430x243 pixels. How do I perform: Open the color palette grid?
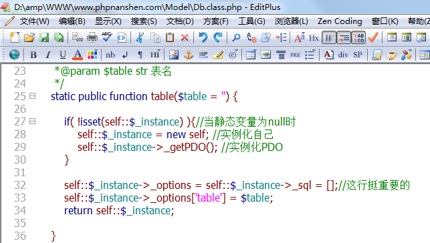(x=92, y=55)
